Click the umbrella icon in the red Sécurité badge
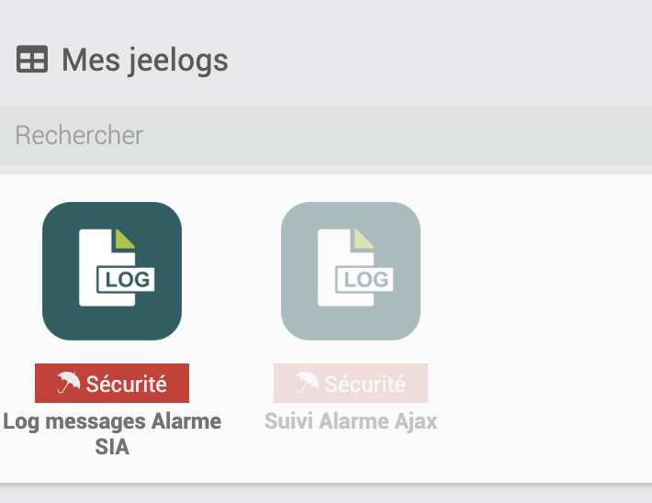 (x=68, y=383)
